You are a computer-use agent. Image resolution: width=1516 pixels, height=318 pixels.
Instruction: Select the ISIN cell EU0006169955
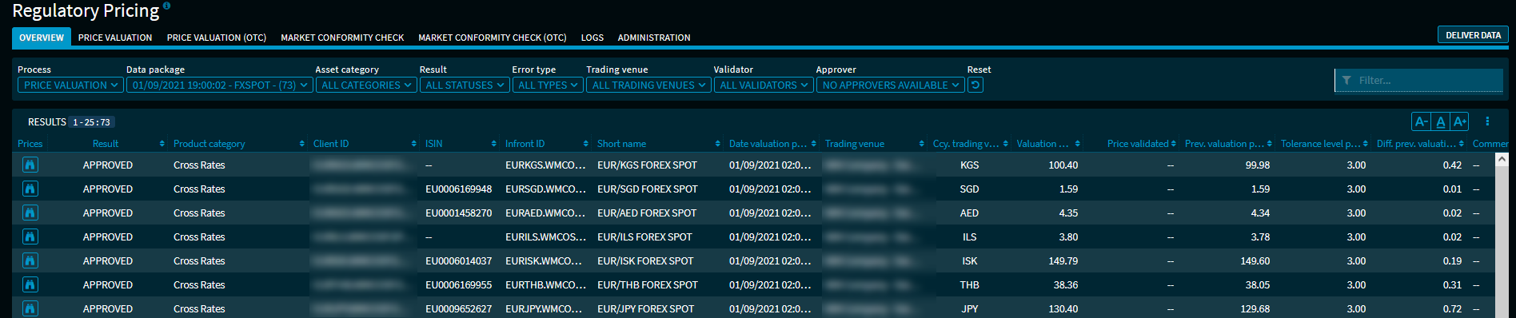(458, 285)
